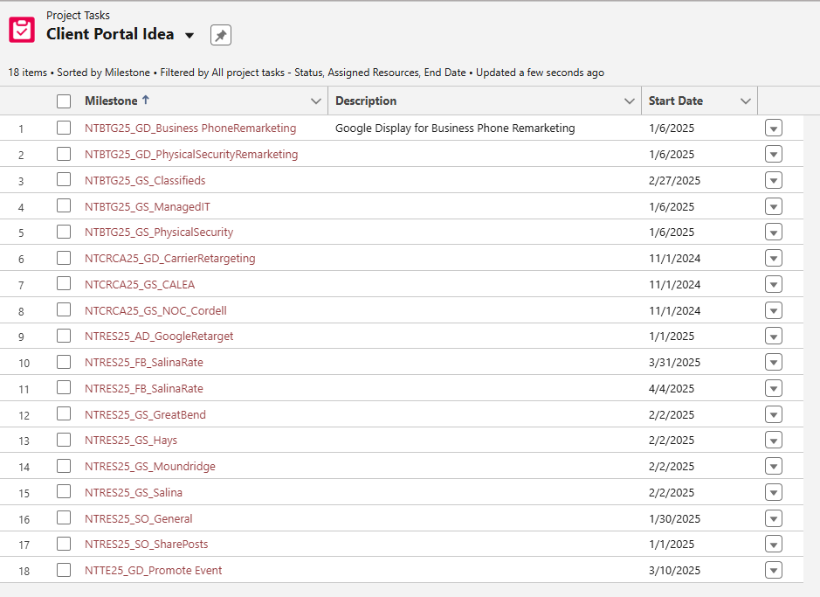The width and height of the screenshot is (820, 597).
Task: Open the NTRES25_GS_GreatBend milestone link
Action: pyautogui.click(x=145, y=414)
